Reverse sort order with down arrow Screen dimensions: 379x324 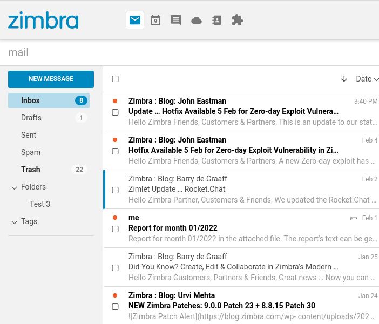(344, 79)
